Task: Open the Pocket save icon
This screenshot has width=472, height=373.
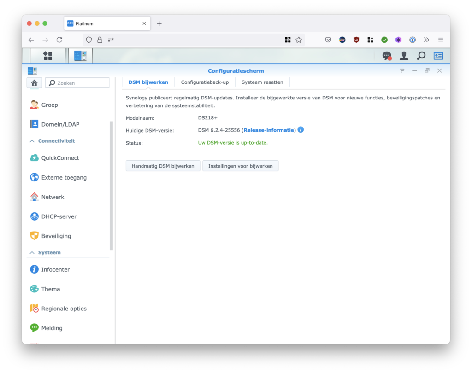Action: coord(328,40)
